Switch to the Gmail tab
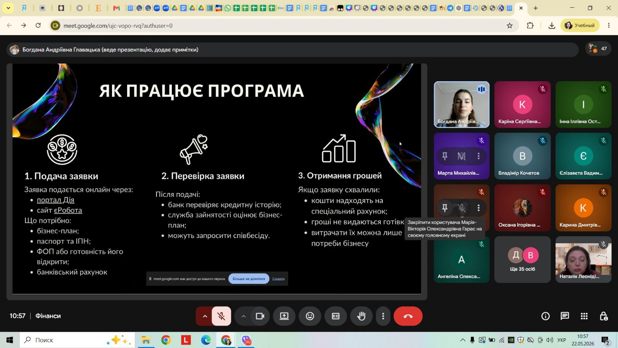The height and width of the screenshot is (348, 618). [116, 8]
